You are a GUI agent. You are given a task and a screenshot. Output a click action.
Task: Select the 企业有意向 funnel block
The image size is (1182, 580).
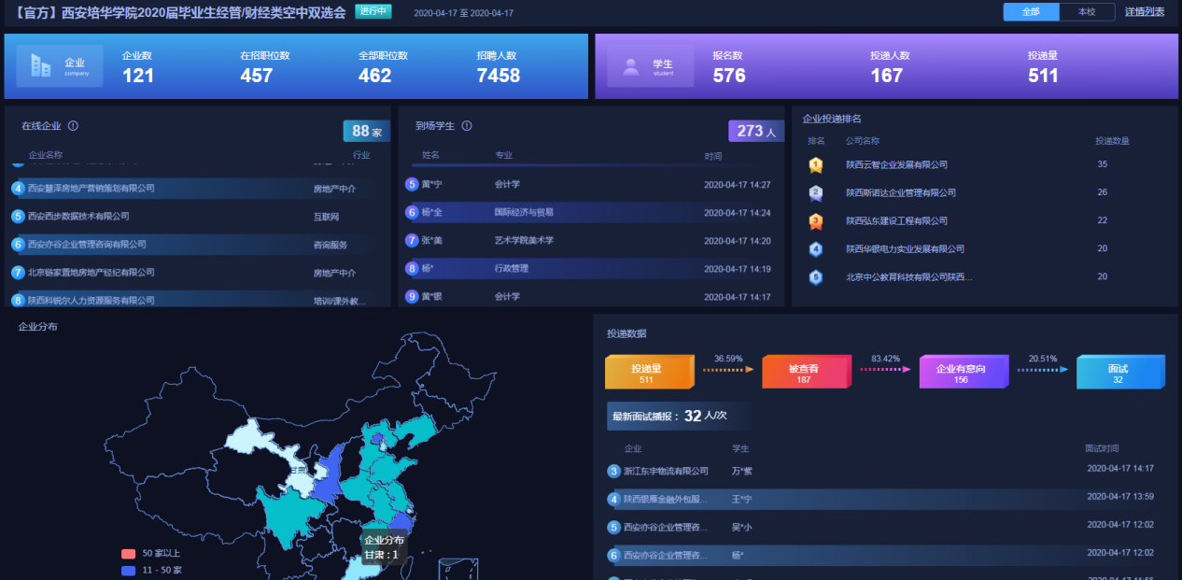coord(961,373)
